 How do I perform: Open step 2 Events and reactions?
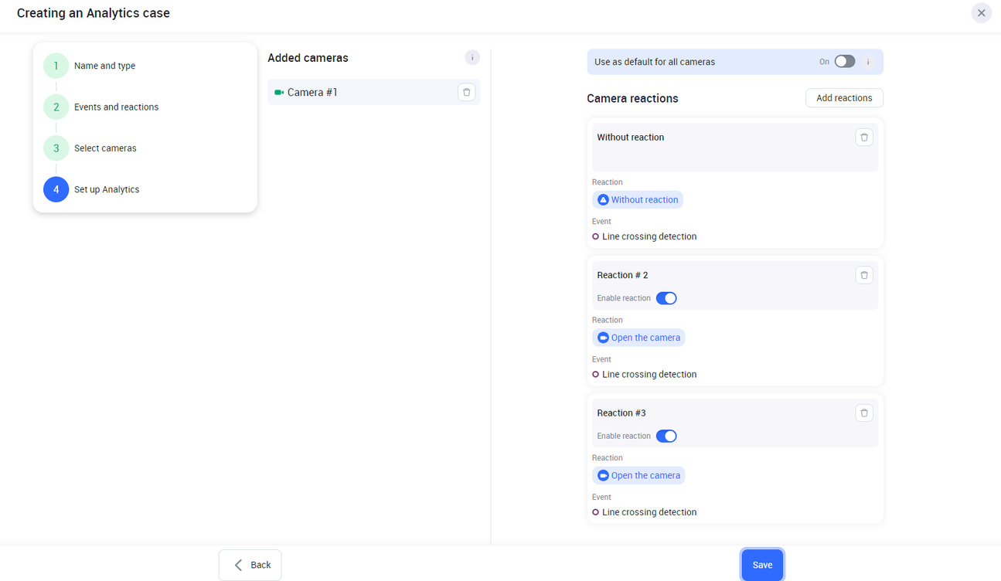point(56,107)
